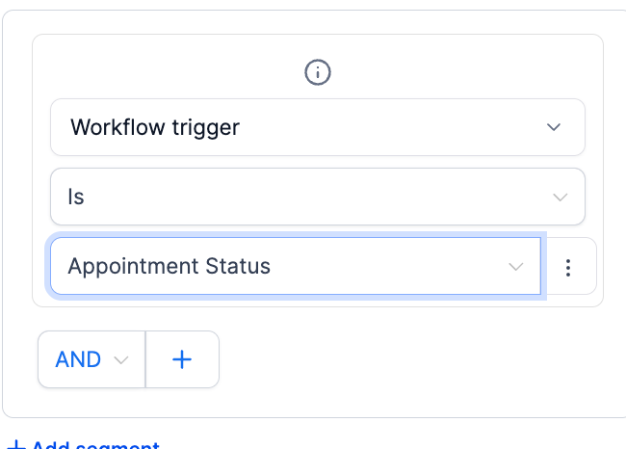Click the blue plus icon beside AND

coord(182,359)
